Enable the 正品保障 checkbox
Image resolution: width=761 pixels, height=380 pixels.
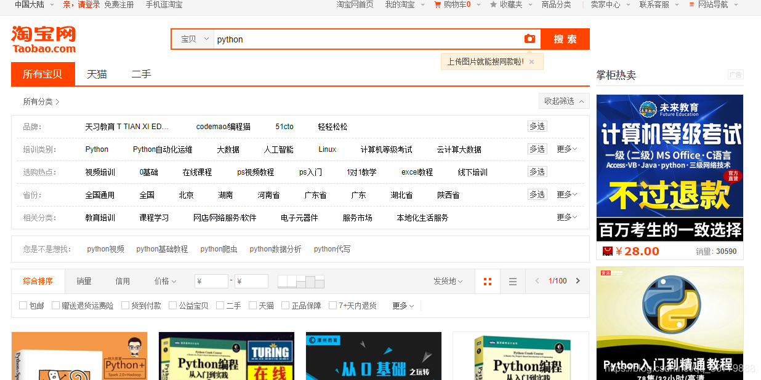[285, 306]
